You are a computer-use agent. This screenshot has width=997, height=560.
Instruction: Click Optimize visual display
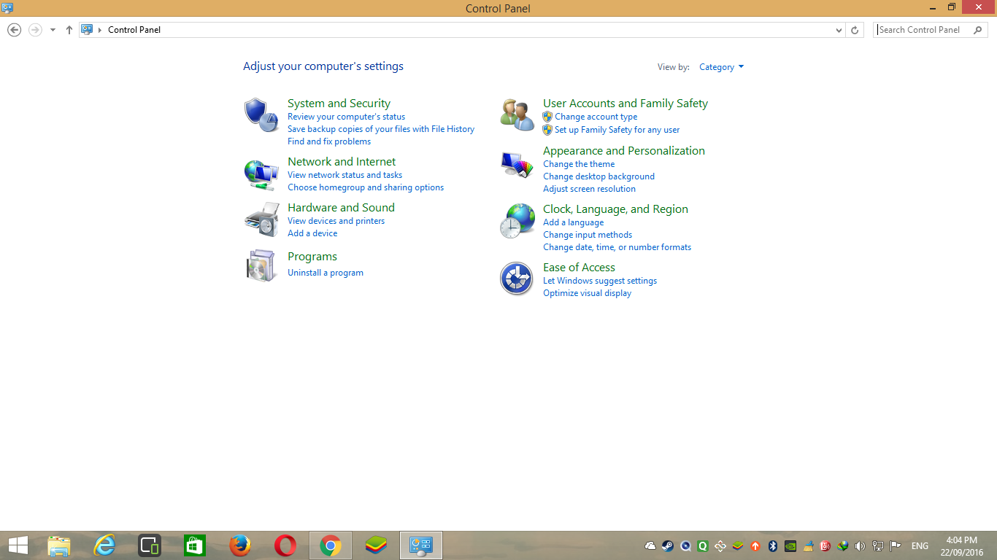pyautogui.click(x=587, y=293)
